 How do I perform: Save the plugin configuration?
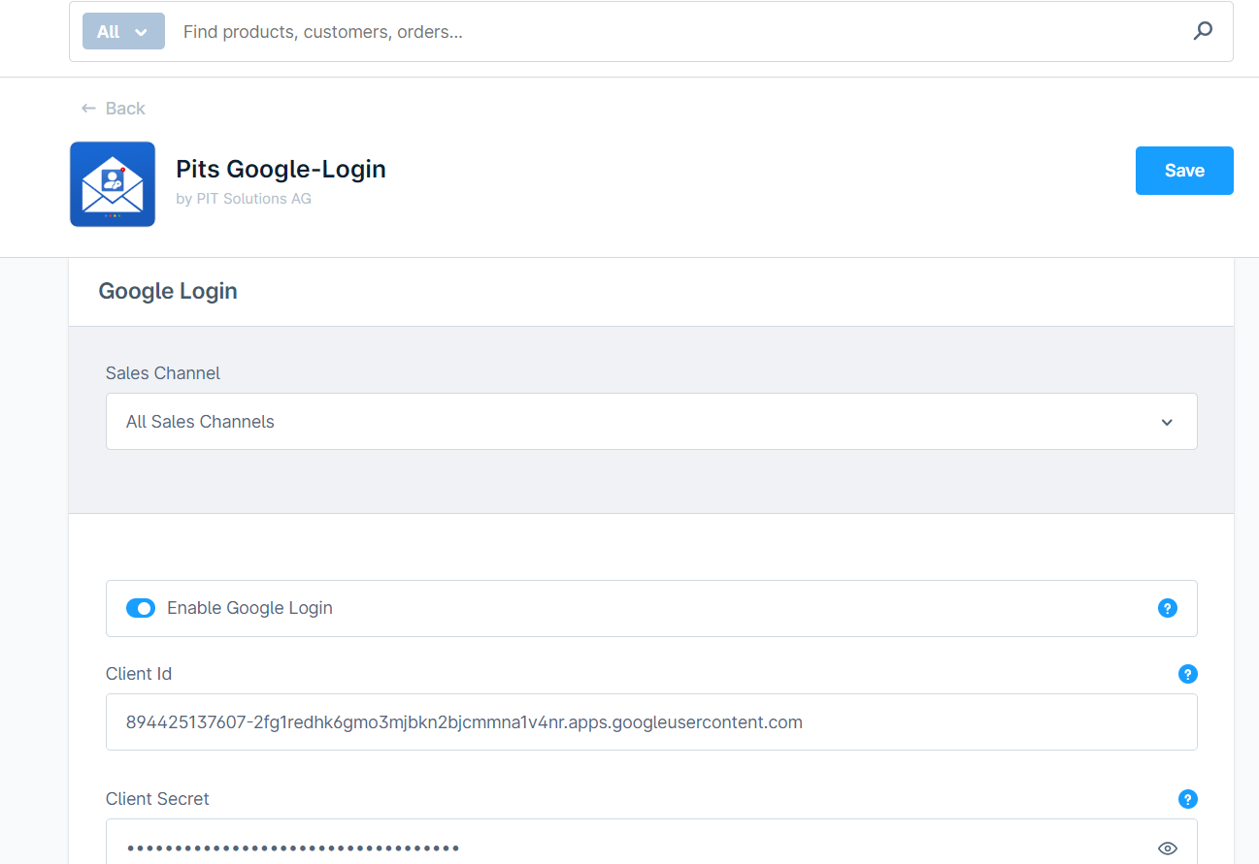1184,171
